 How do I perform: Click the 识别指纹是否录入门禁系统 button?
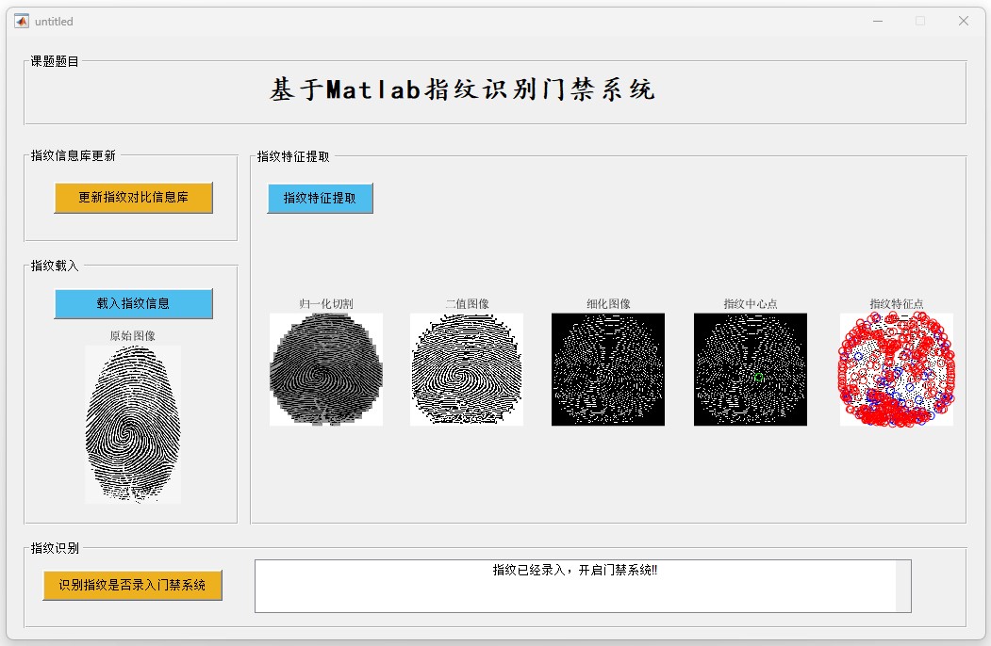[x=133, y=586]
